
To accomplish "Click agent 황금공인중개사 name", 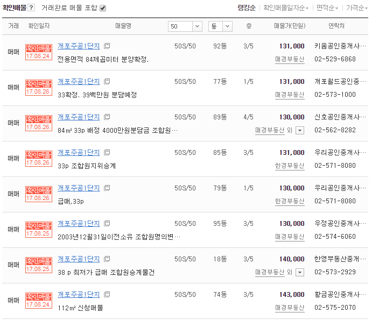I will pos(340,294).
